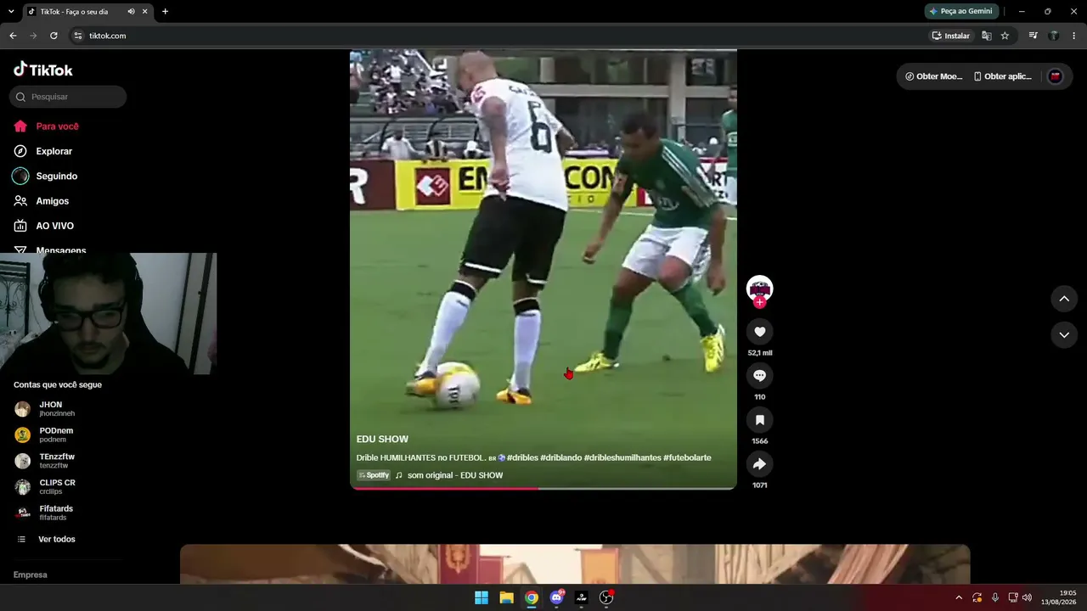Click the Peça ao Gemini button
This screenshot has width=1087, height=611.
(961, 11)
